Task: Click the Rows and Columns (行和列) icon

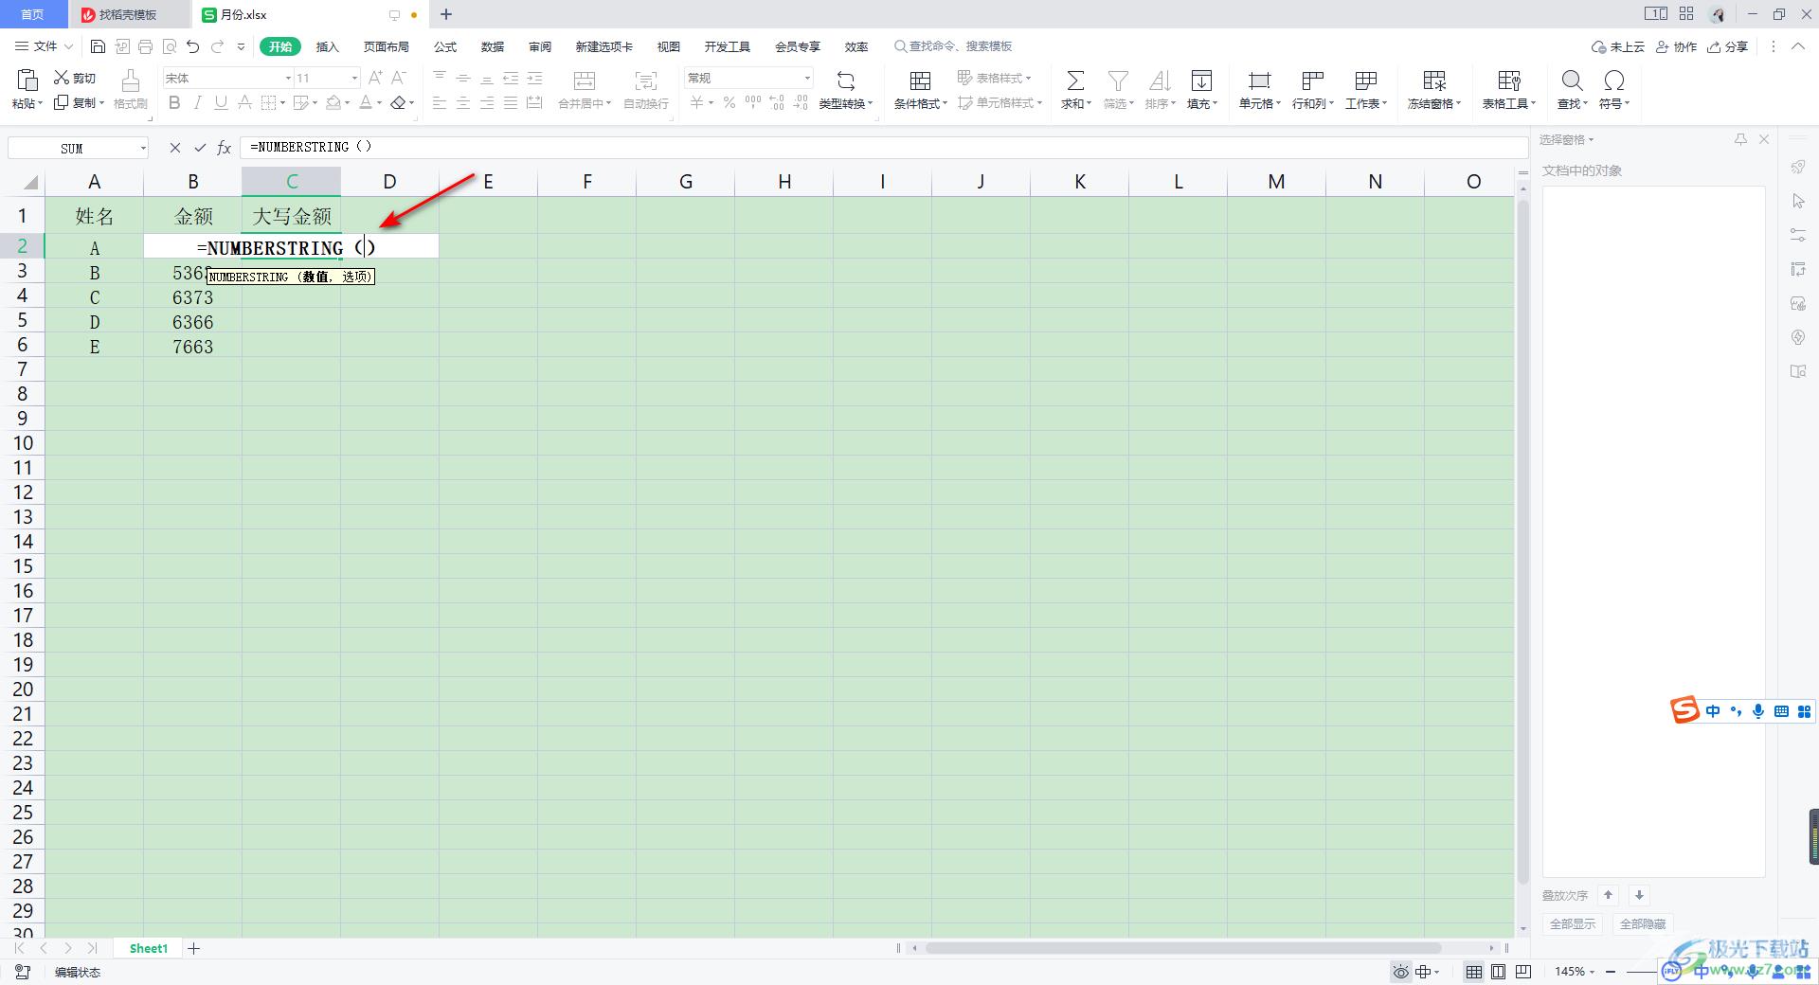Action: [x=1312, y=81]
